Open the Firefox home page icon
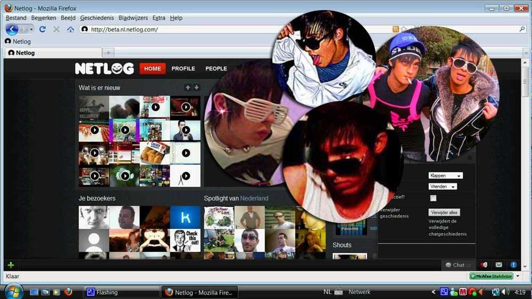 [x=71, y=29]
